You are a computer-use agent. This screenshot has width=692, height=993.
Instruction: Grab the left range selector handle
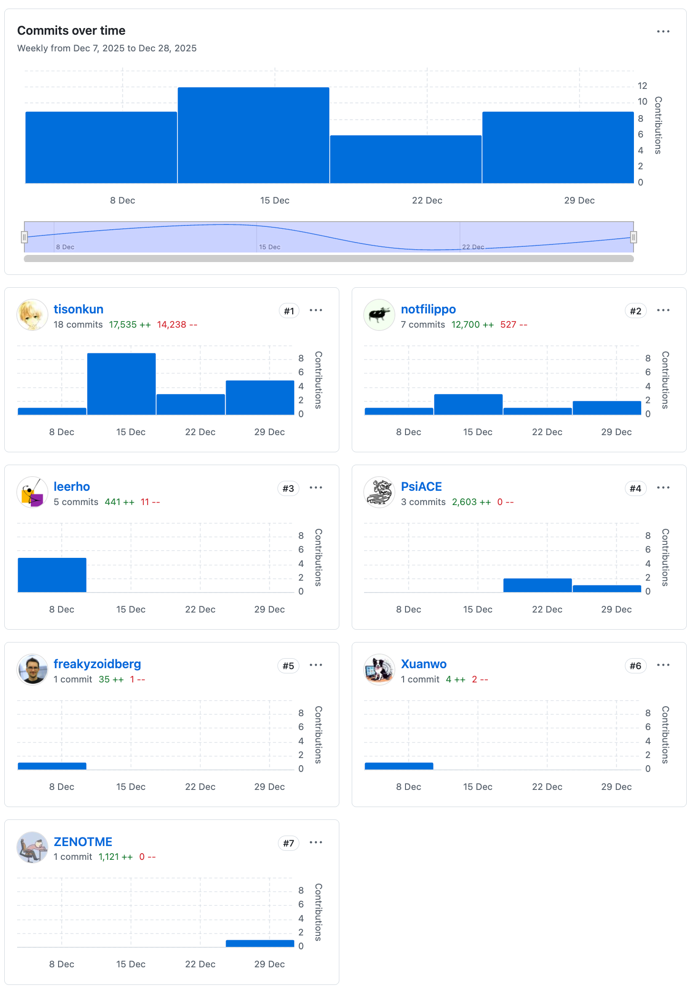coord(24,237)
